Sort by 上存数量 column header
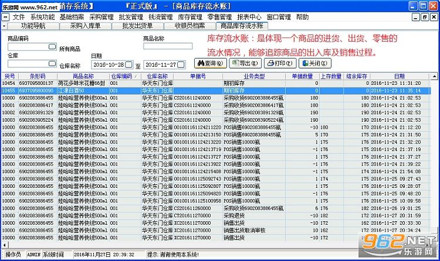Viewport: 440px width, 261px height. pos(331,76)
